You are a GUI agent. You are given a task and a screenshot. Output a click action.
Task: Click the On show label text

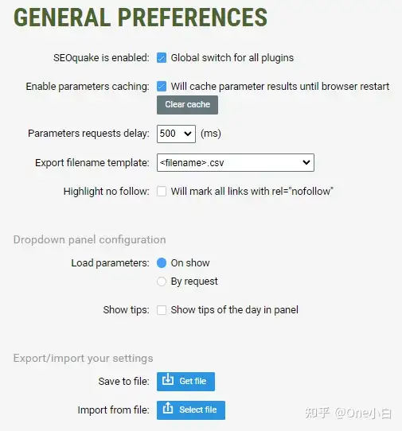tap(190, 263)
